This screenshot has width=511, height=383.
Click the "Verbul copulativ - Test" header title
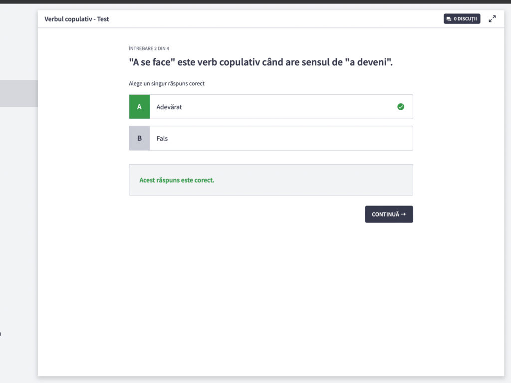point(77,19)
